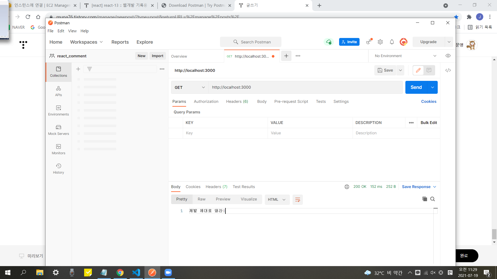Open the Collections sidebar panel
This screenshot has height=279, width=497.
click(x=59, y=72)
